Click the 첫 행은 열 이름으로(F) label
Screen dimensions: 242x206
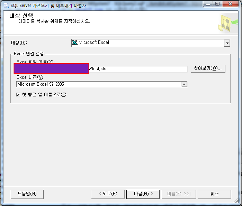tap(44, 94)
